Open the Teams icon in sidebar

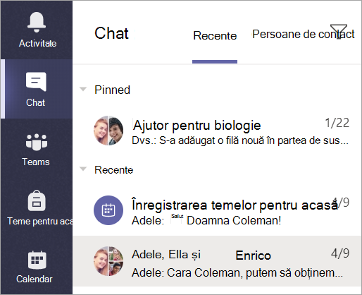(37, 142)
